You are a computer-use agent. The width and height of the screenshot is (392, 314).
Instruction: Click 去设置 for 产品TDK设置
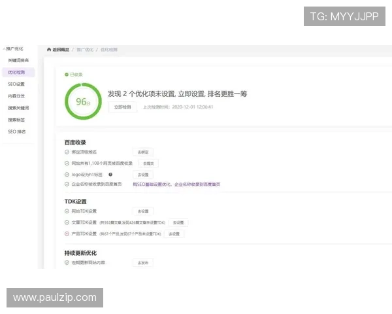pyautogui.click(x=174, y=234)
